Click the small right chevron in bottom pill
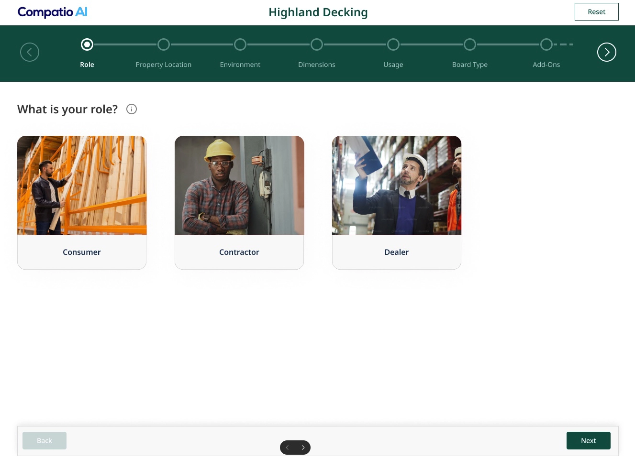 coord(303,448)
